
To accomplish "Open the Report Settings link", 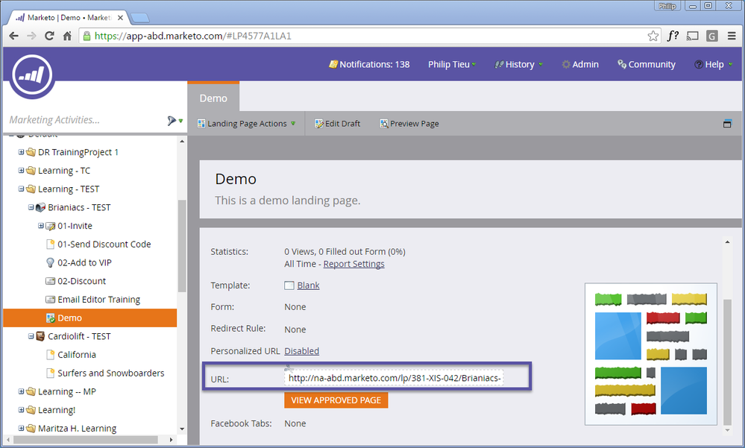I will 353,264.
